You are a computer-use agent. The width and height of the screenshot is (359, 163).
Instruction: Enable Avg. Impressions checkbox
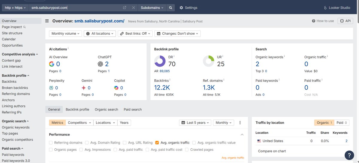click(x=81, y=150)
